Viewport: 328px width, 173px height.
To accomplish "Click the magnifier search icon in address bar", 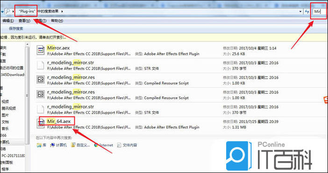I will coord(8,11).
